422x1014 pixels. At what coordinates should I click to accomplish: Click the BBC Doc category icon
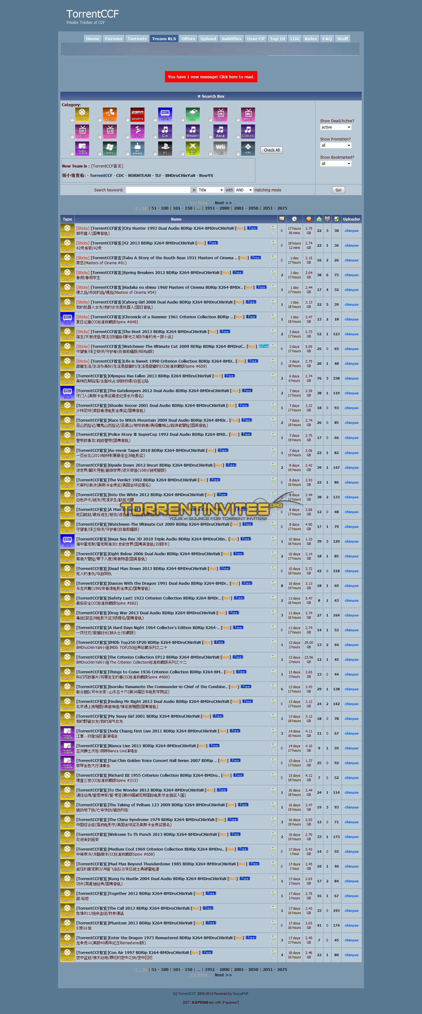pyautogui.click(x=165, y=115)
